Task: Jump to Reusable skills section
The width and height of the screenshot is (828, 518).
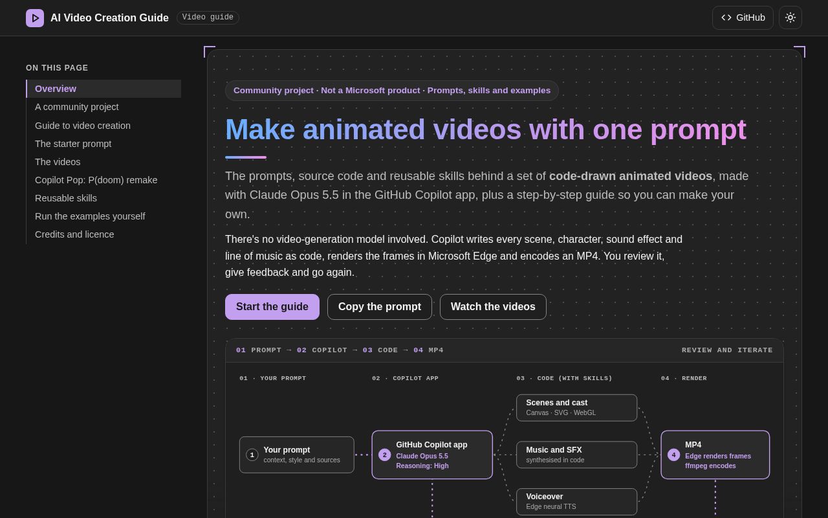Action: coord(103,198)
